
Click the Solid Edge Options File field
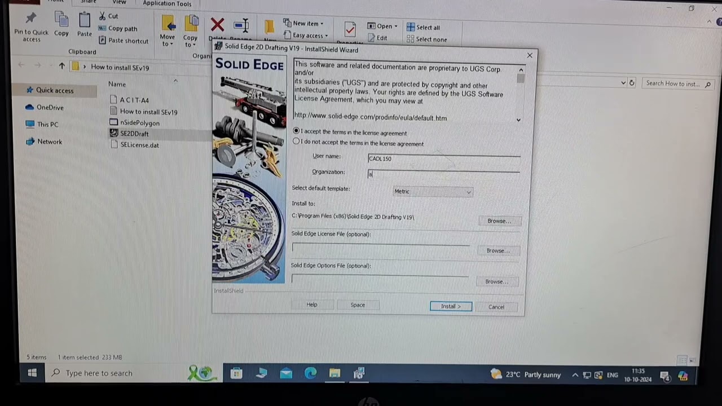[380, 278]
